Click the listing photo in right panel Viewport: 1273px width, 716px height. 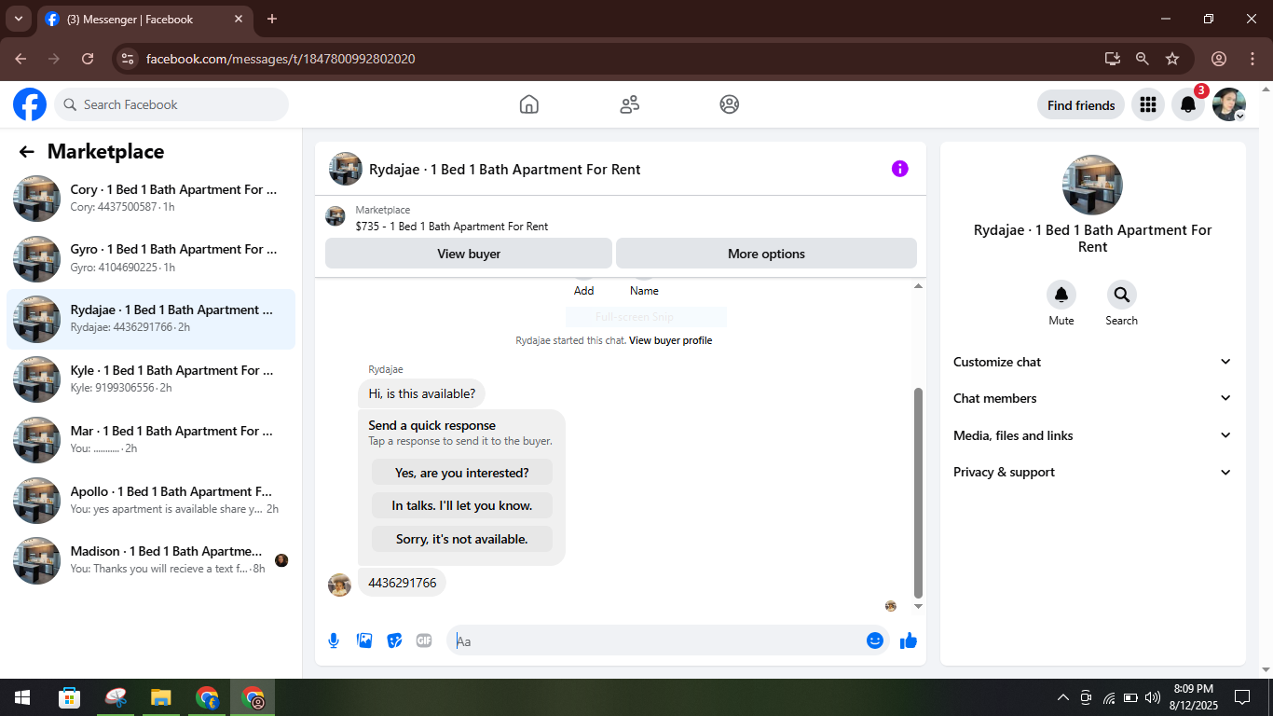(1092, 185)
